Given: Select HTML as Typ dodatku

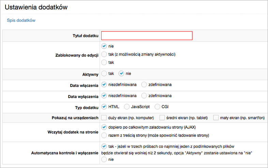Looking at the screenshot, I should point(104,107).
